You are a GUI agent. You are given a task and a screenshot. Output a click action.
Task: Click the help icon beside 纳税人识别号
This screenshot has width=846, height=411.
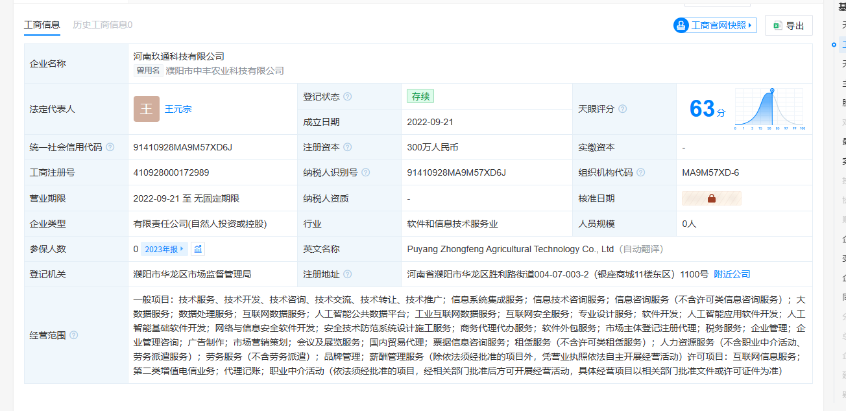(366, 172)
